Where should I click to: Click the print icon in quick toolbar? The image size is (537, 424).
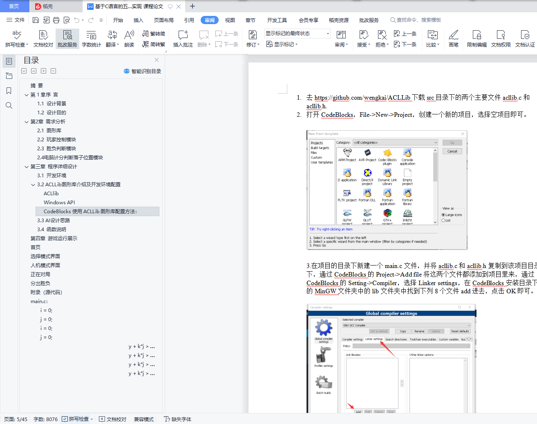coord(56,20)
